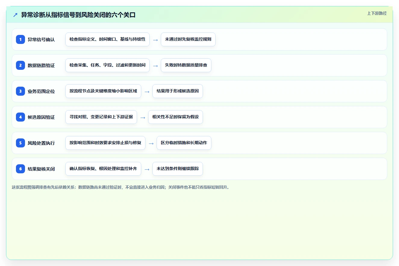This screenshot has height=266, width=399.
Task: Click the 区分临时措施和长期动作 box
Action: click(x=184, y=143)
